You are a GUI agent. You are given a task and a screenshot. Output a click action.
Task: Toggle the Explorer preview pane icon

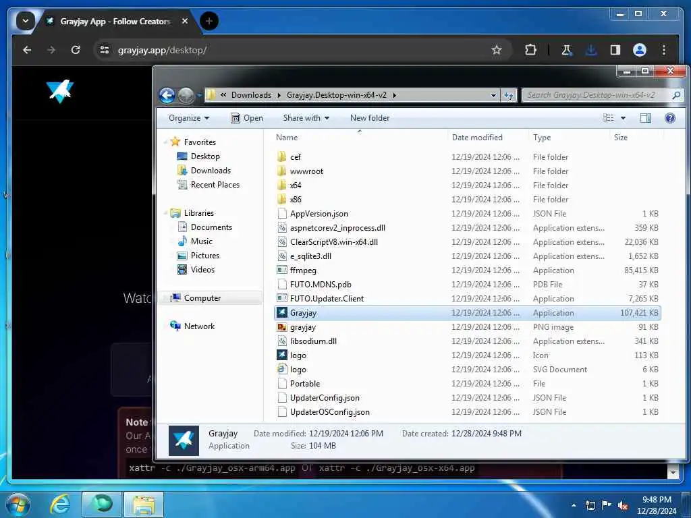coord(646,118)
